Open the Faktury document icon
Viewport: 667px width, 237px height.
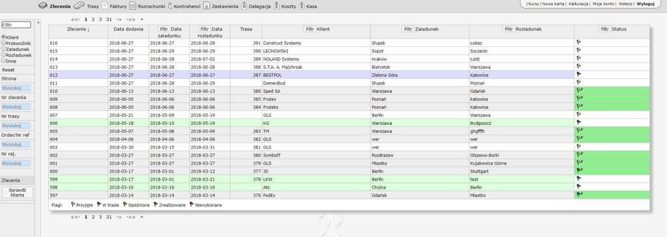(x=105, y=6)
